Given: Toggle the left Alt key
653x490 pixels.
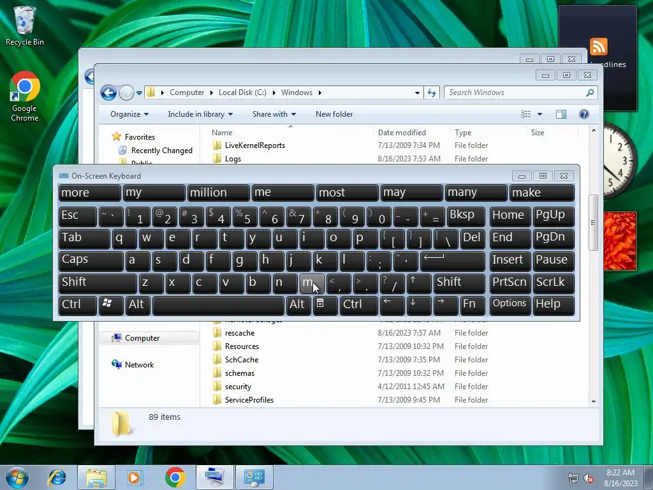Looking at the screenshot, I should (x=138, y=304).
